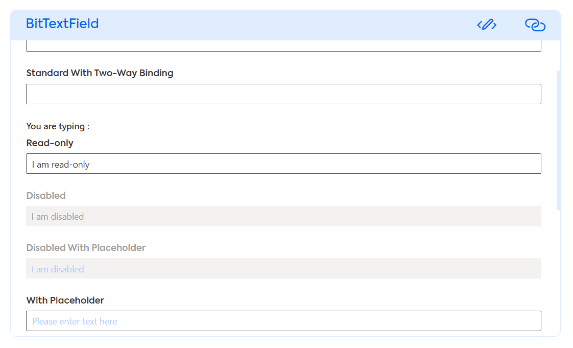
Task: Click the BitTextField heading link
Action: [x=62, y=24]
